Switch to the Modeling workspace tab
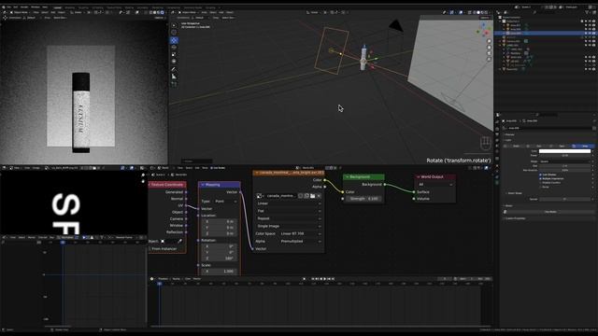The width and height of the screenshot is (598, 336). point(70,7)
